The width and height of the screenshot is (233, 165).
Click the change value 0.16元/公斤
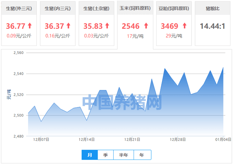click(x=58, y=36)
